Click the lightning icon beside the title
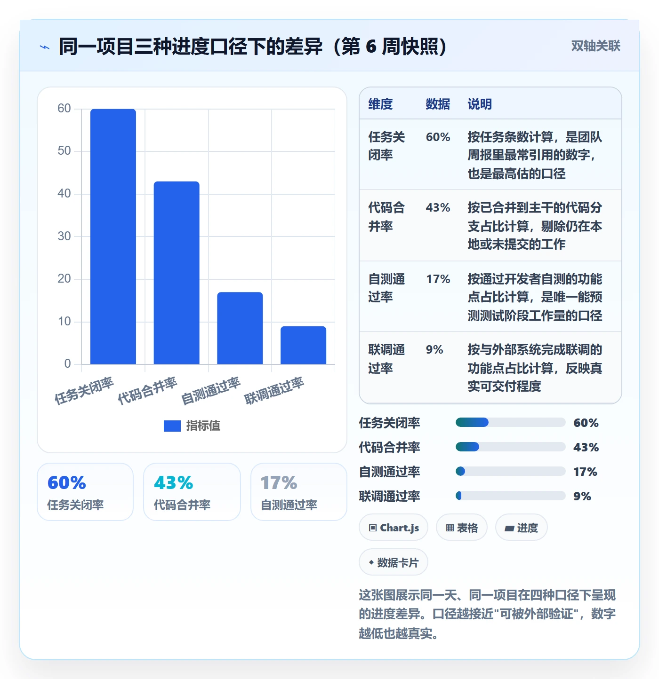This screenshot has width=659, height=679. pyautogui.click(x=45, y=47)
